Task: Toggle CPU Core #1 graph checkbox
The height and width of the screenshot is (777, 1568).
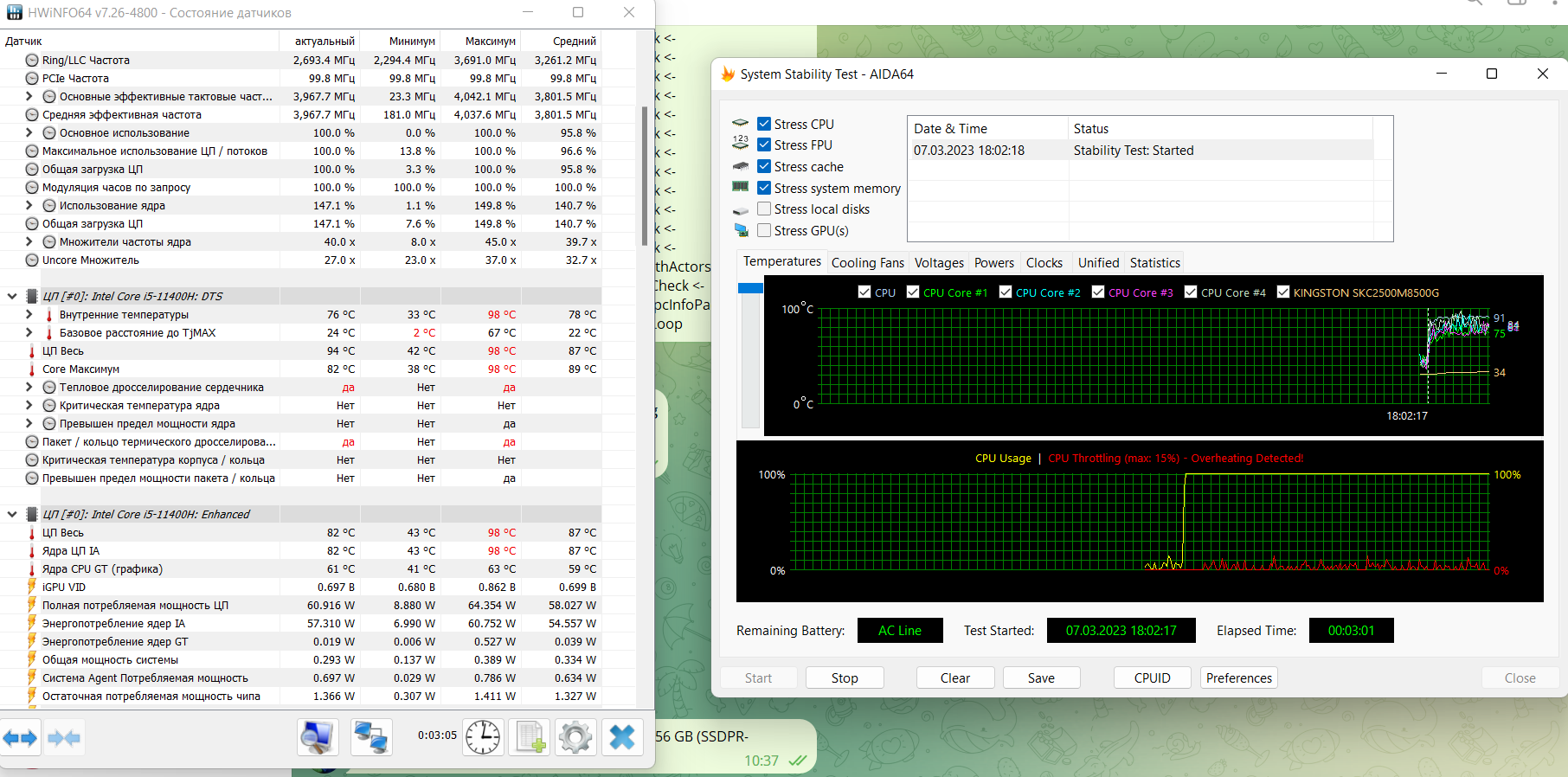Action: [x=913, y=292]
